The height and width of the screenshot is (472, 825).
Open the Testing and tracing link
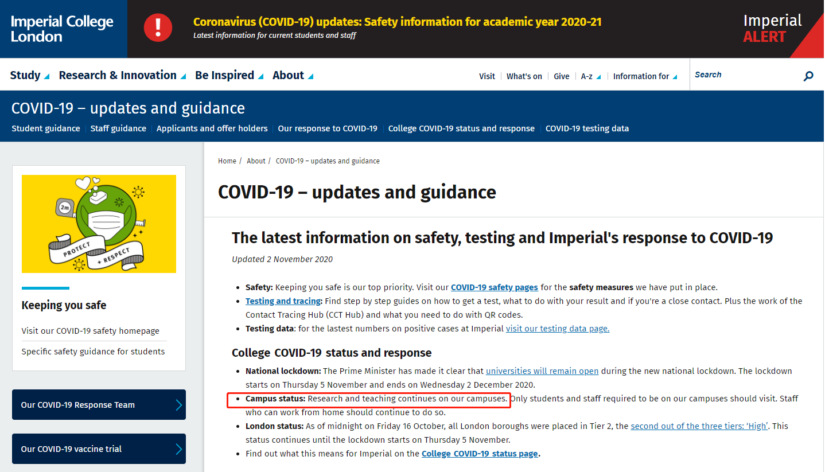283,301
